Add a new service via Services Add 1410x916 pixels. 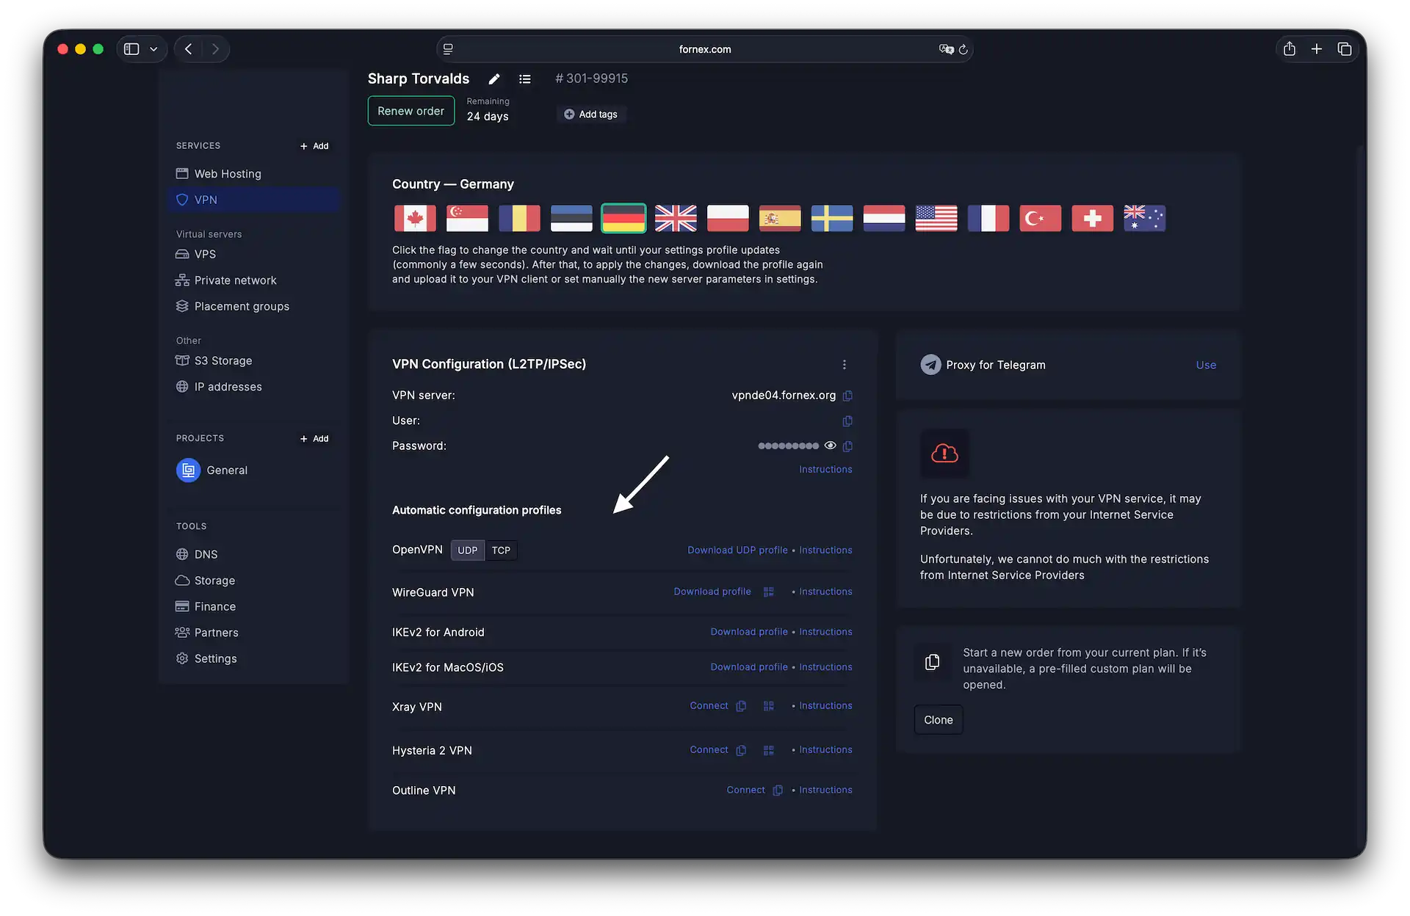314,146
